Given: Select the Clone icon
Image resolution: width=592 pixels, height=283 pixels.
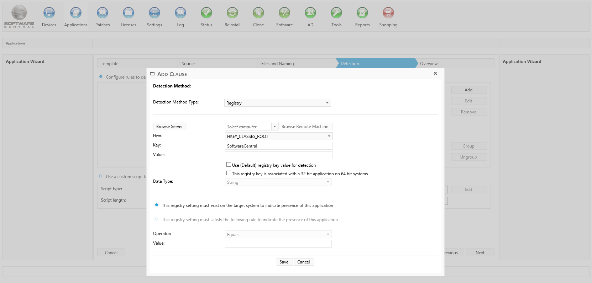Looking at the screenshot, I should [258, 13].
